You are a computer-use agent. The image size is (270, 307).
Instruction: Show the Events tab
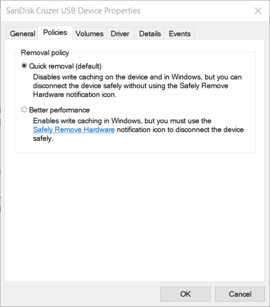click(179, 33)
